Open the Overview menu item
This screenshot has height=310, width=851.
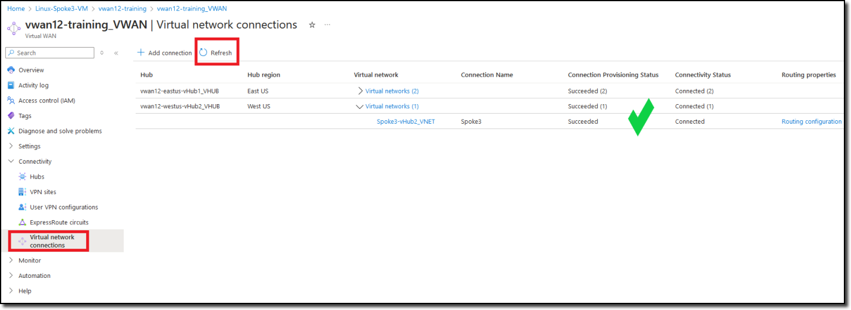[31, 70]
